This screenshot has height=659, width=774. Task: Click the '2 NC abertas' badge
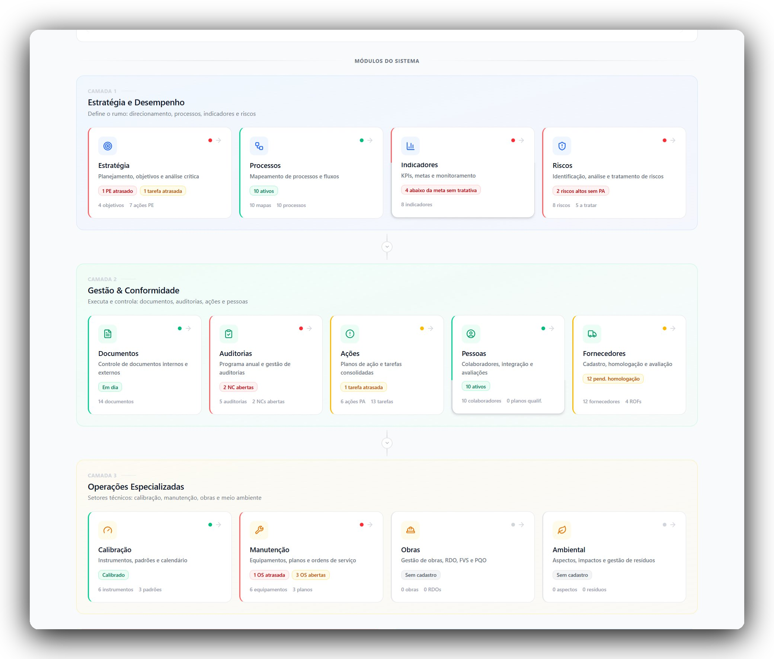pyautogui.click(x=238, y=388)
